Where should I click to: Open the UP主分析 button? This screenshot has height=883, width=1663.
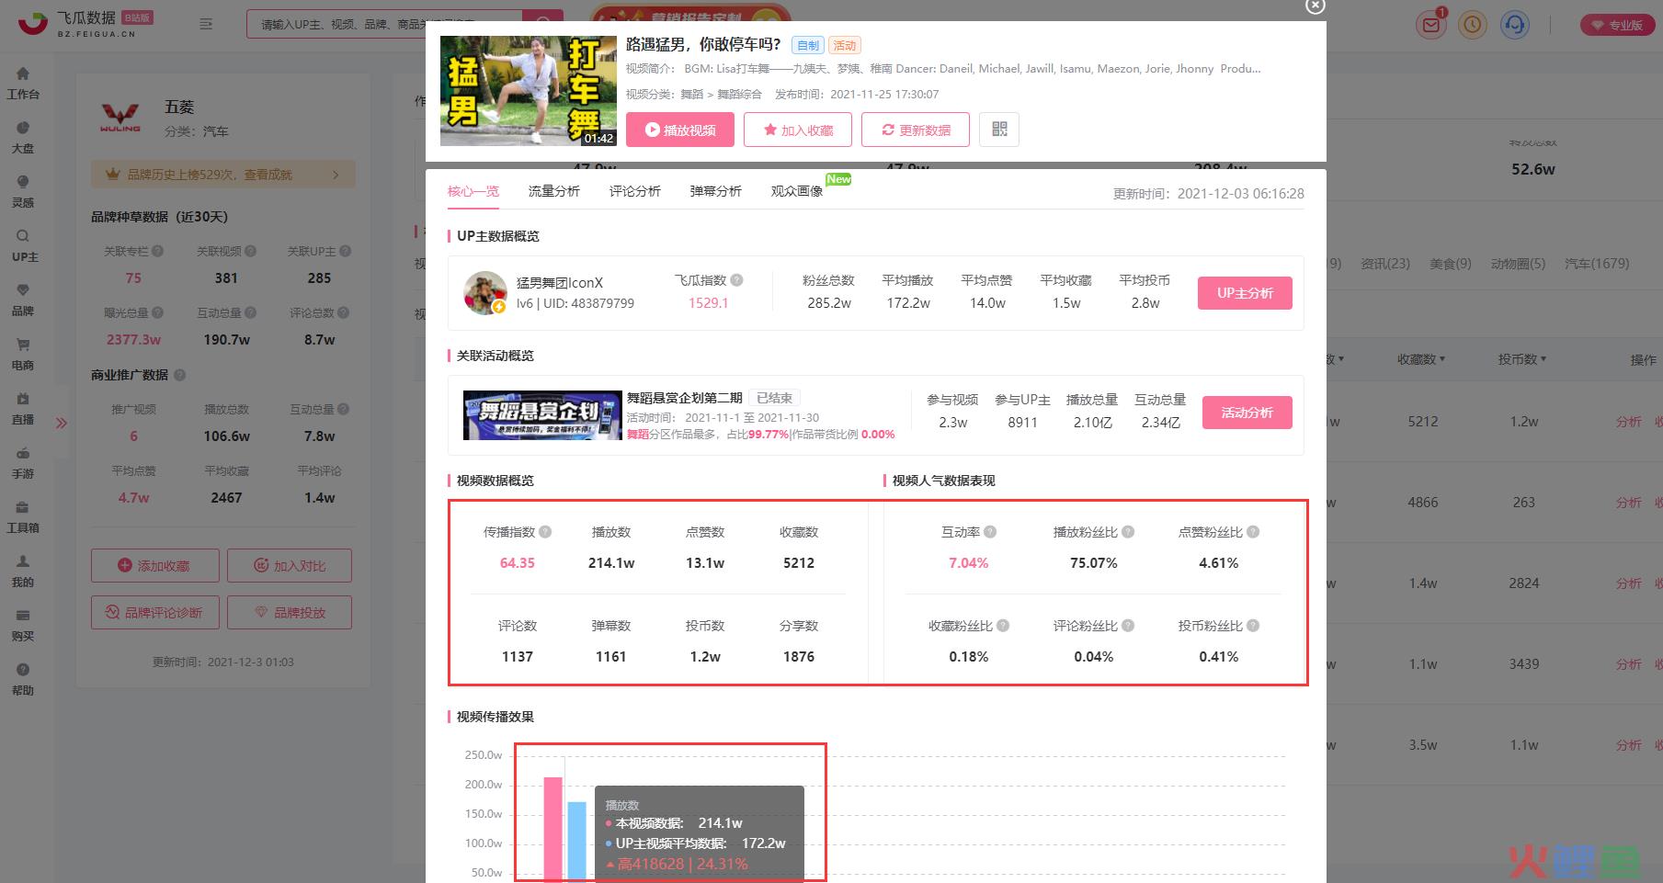(x=1245, y=293)
